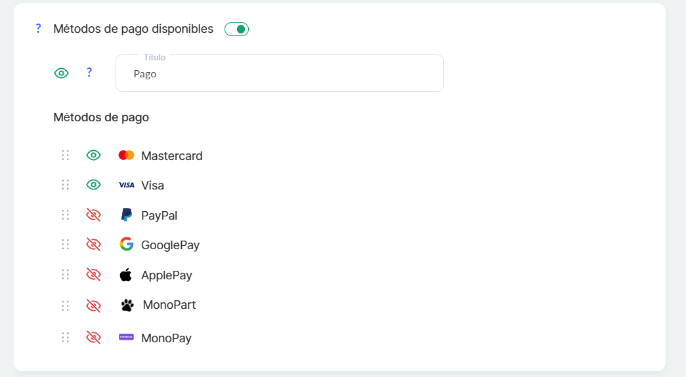Grab the drag handle for Mastercard row
This screenshot has height=377, width=686.
point(65,155)
